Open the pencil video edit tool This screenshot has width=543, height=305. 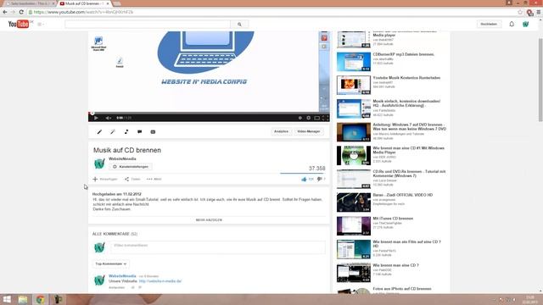click(x=99, y=132)
